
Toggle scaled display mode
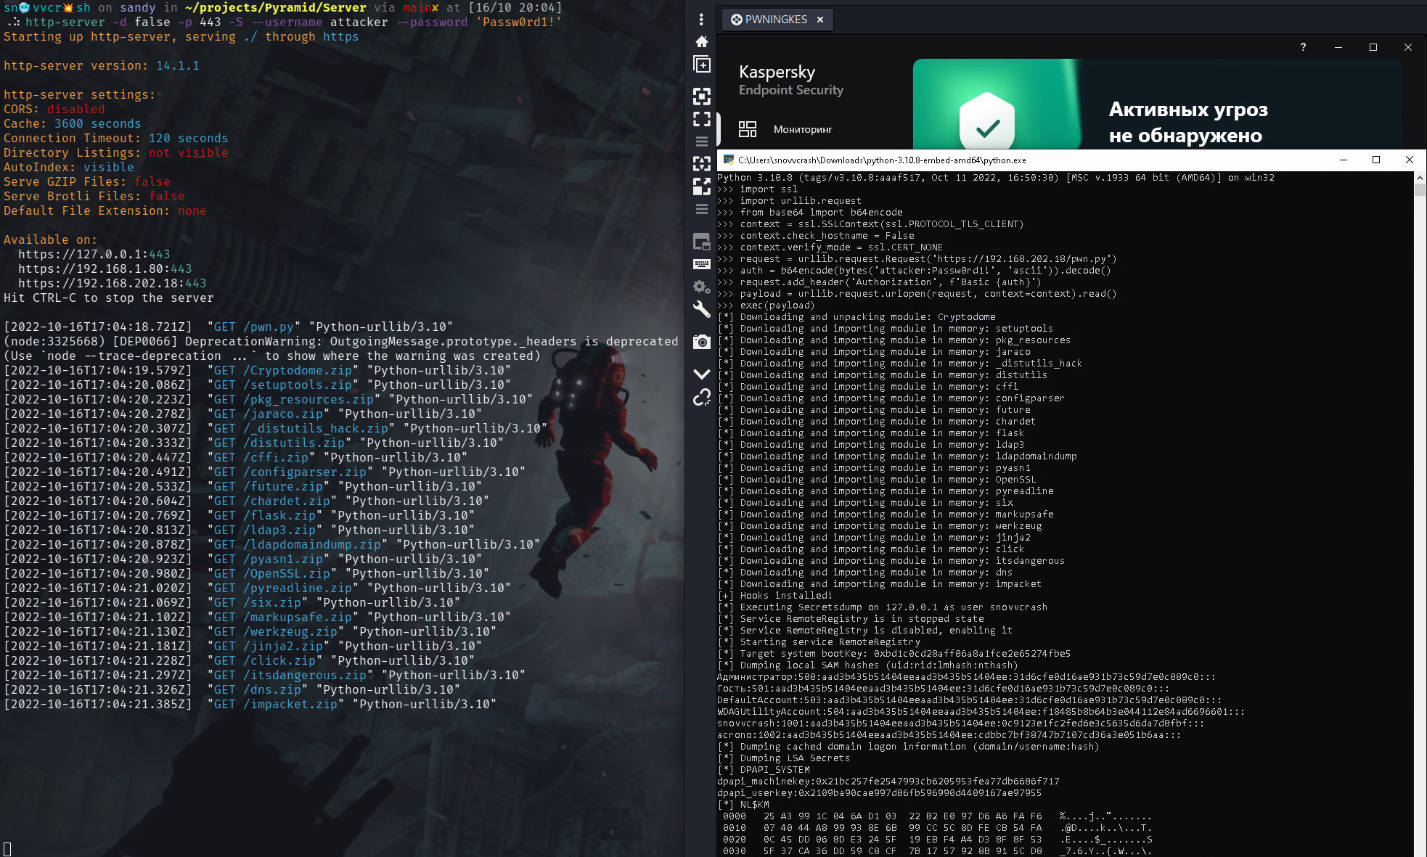[702, 186]
